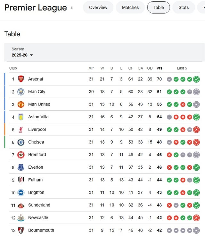Open the Sunderland team link
The image size is (205, 236).
tap(39, 205)
